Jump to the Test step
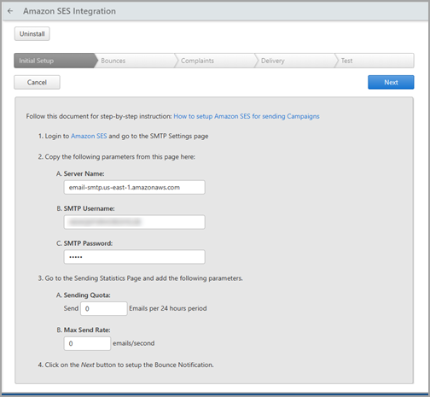Screen dimensions: 430x397 374,61
